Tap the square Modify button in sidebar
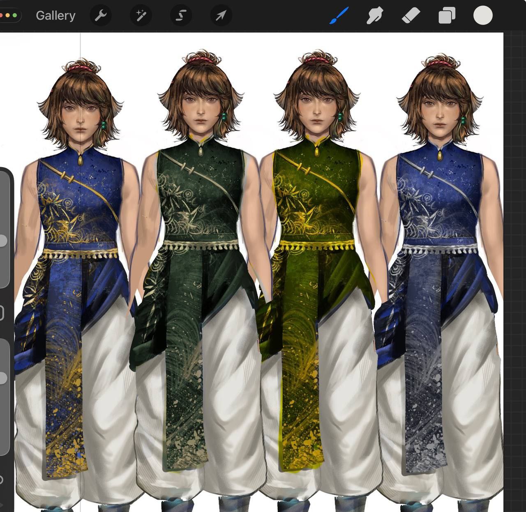This screenshot has height=512, width=526. [1, 313]
